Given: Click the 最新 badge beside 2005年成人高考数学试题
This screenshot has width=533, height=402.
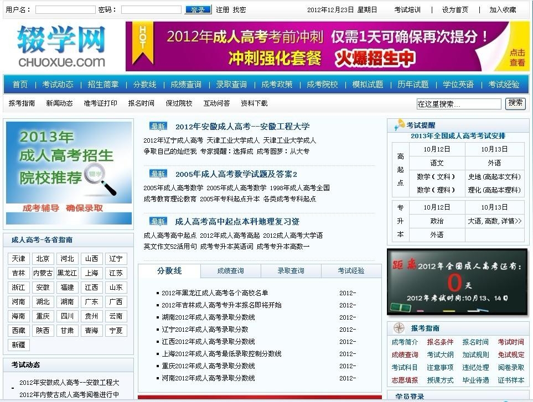Looking at the screenshot, I should (x=158, y=174).
